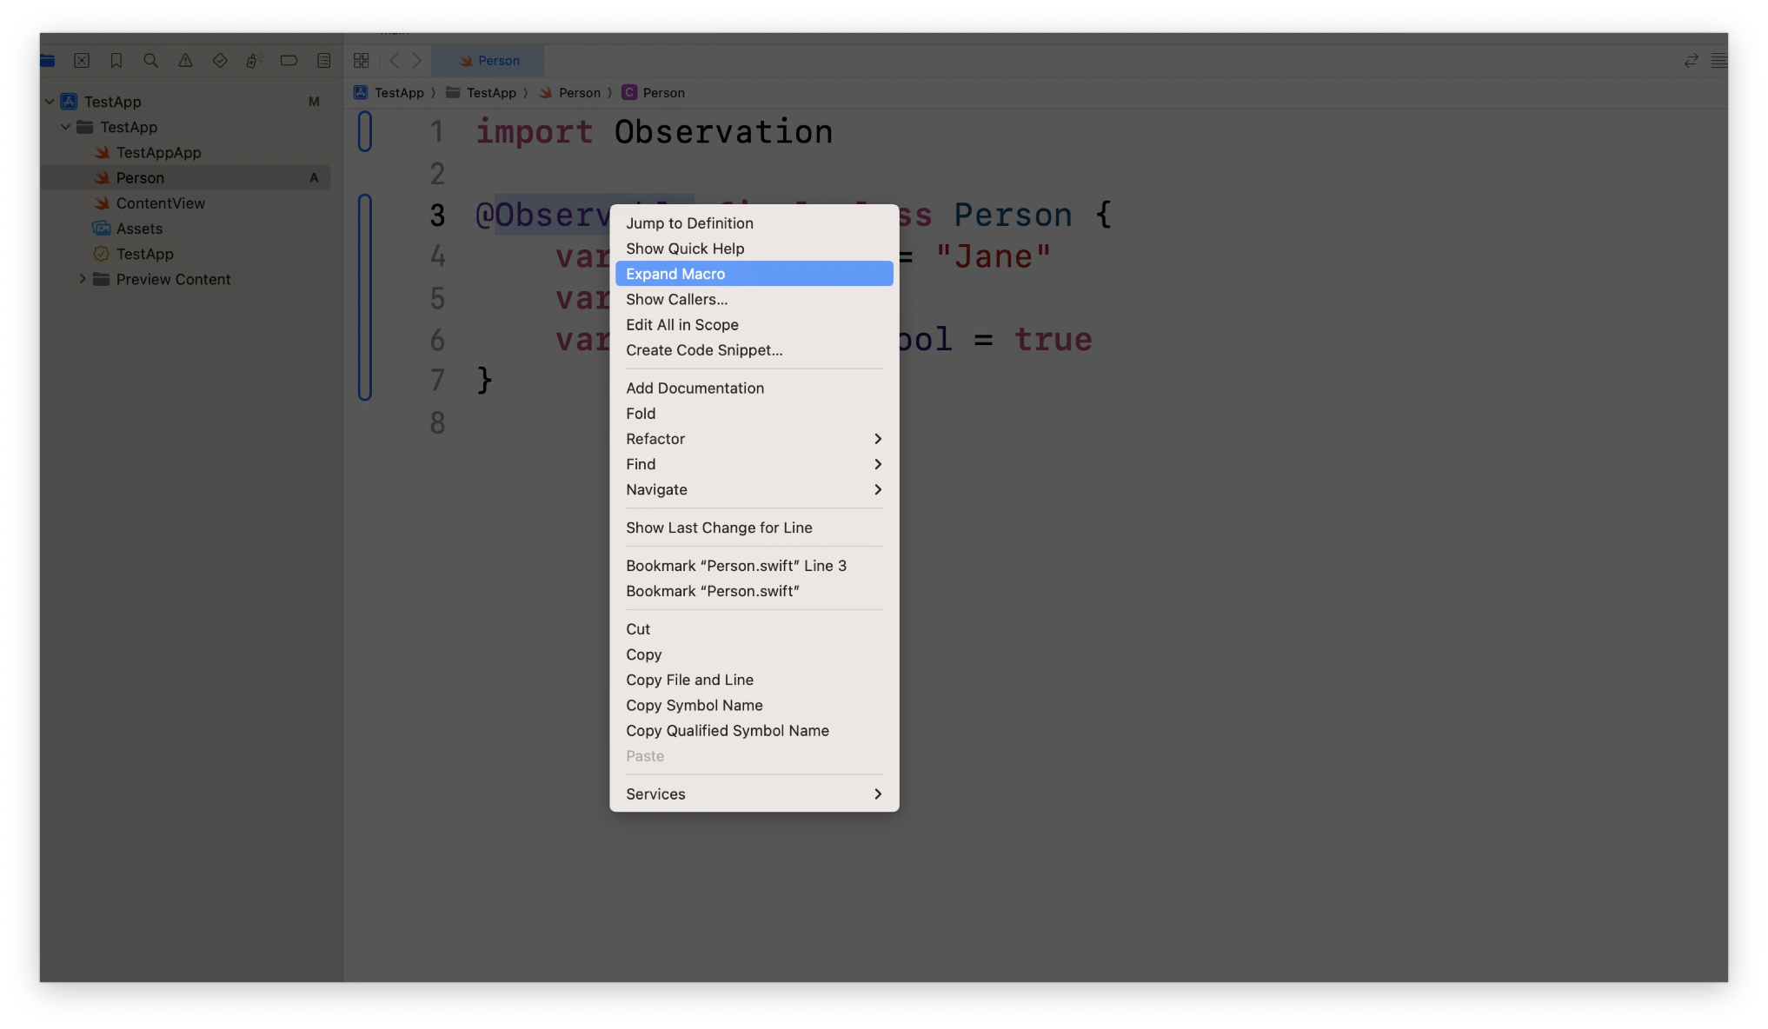
Task: Expand the Preview Content folder
Action: click(x=83, y=279)
